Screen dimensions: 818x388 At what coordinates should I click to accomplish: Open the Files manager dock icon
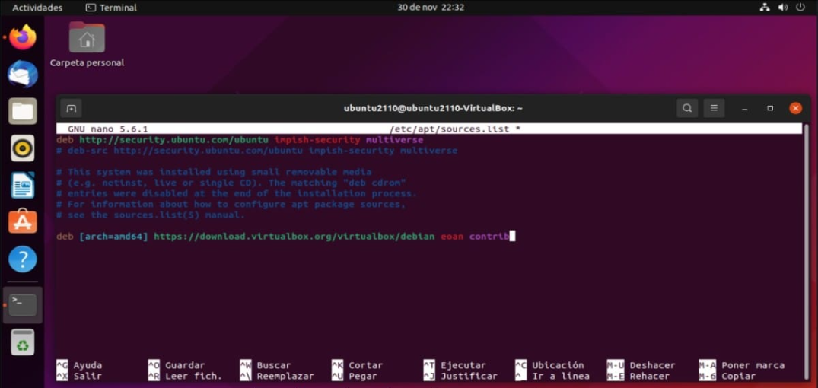tap(22, 111)
